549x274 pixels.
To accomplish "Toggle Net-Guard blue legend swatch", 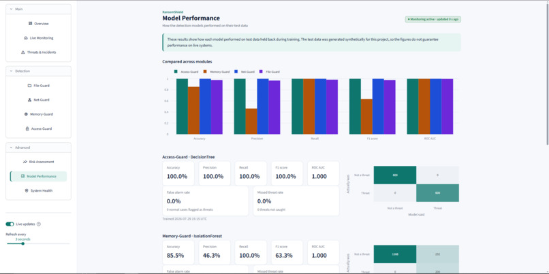I will tap(236, 71).
